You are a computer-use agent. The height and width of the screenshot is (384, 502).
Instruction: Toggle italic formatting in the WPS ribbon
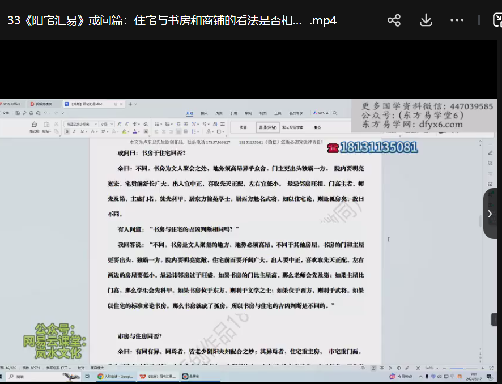pos(74,131)
